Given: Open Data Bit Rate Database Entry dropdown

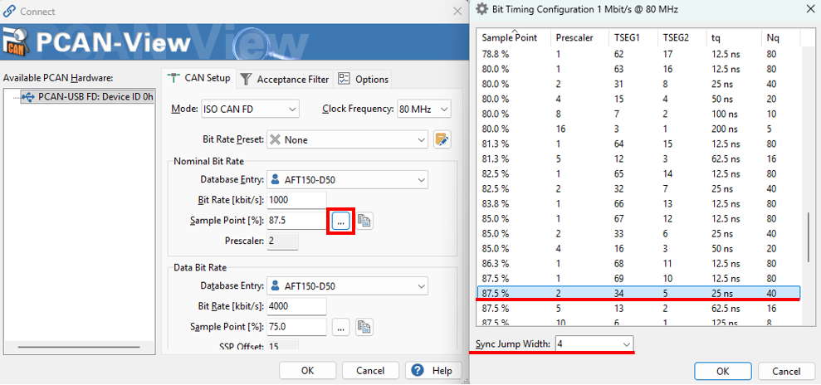Looking at the screenshot, I should click(x=348, y=286).
